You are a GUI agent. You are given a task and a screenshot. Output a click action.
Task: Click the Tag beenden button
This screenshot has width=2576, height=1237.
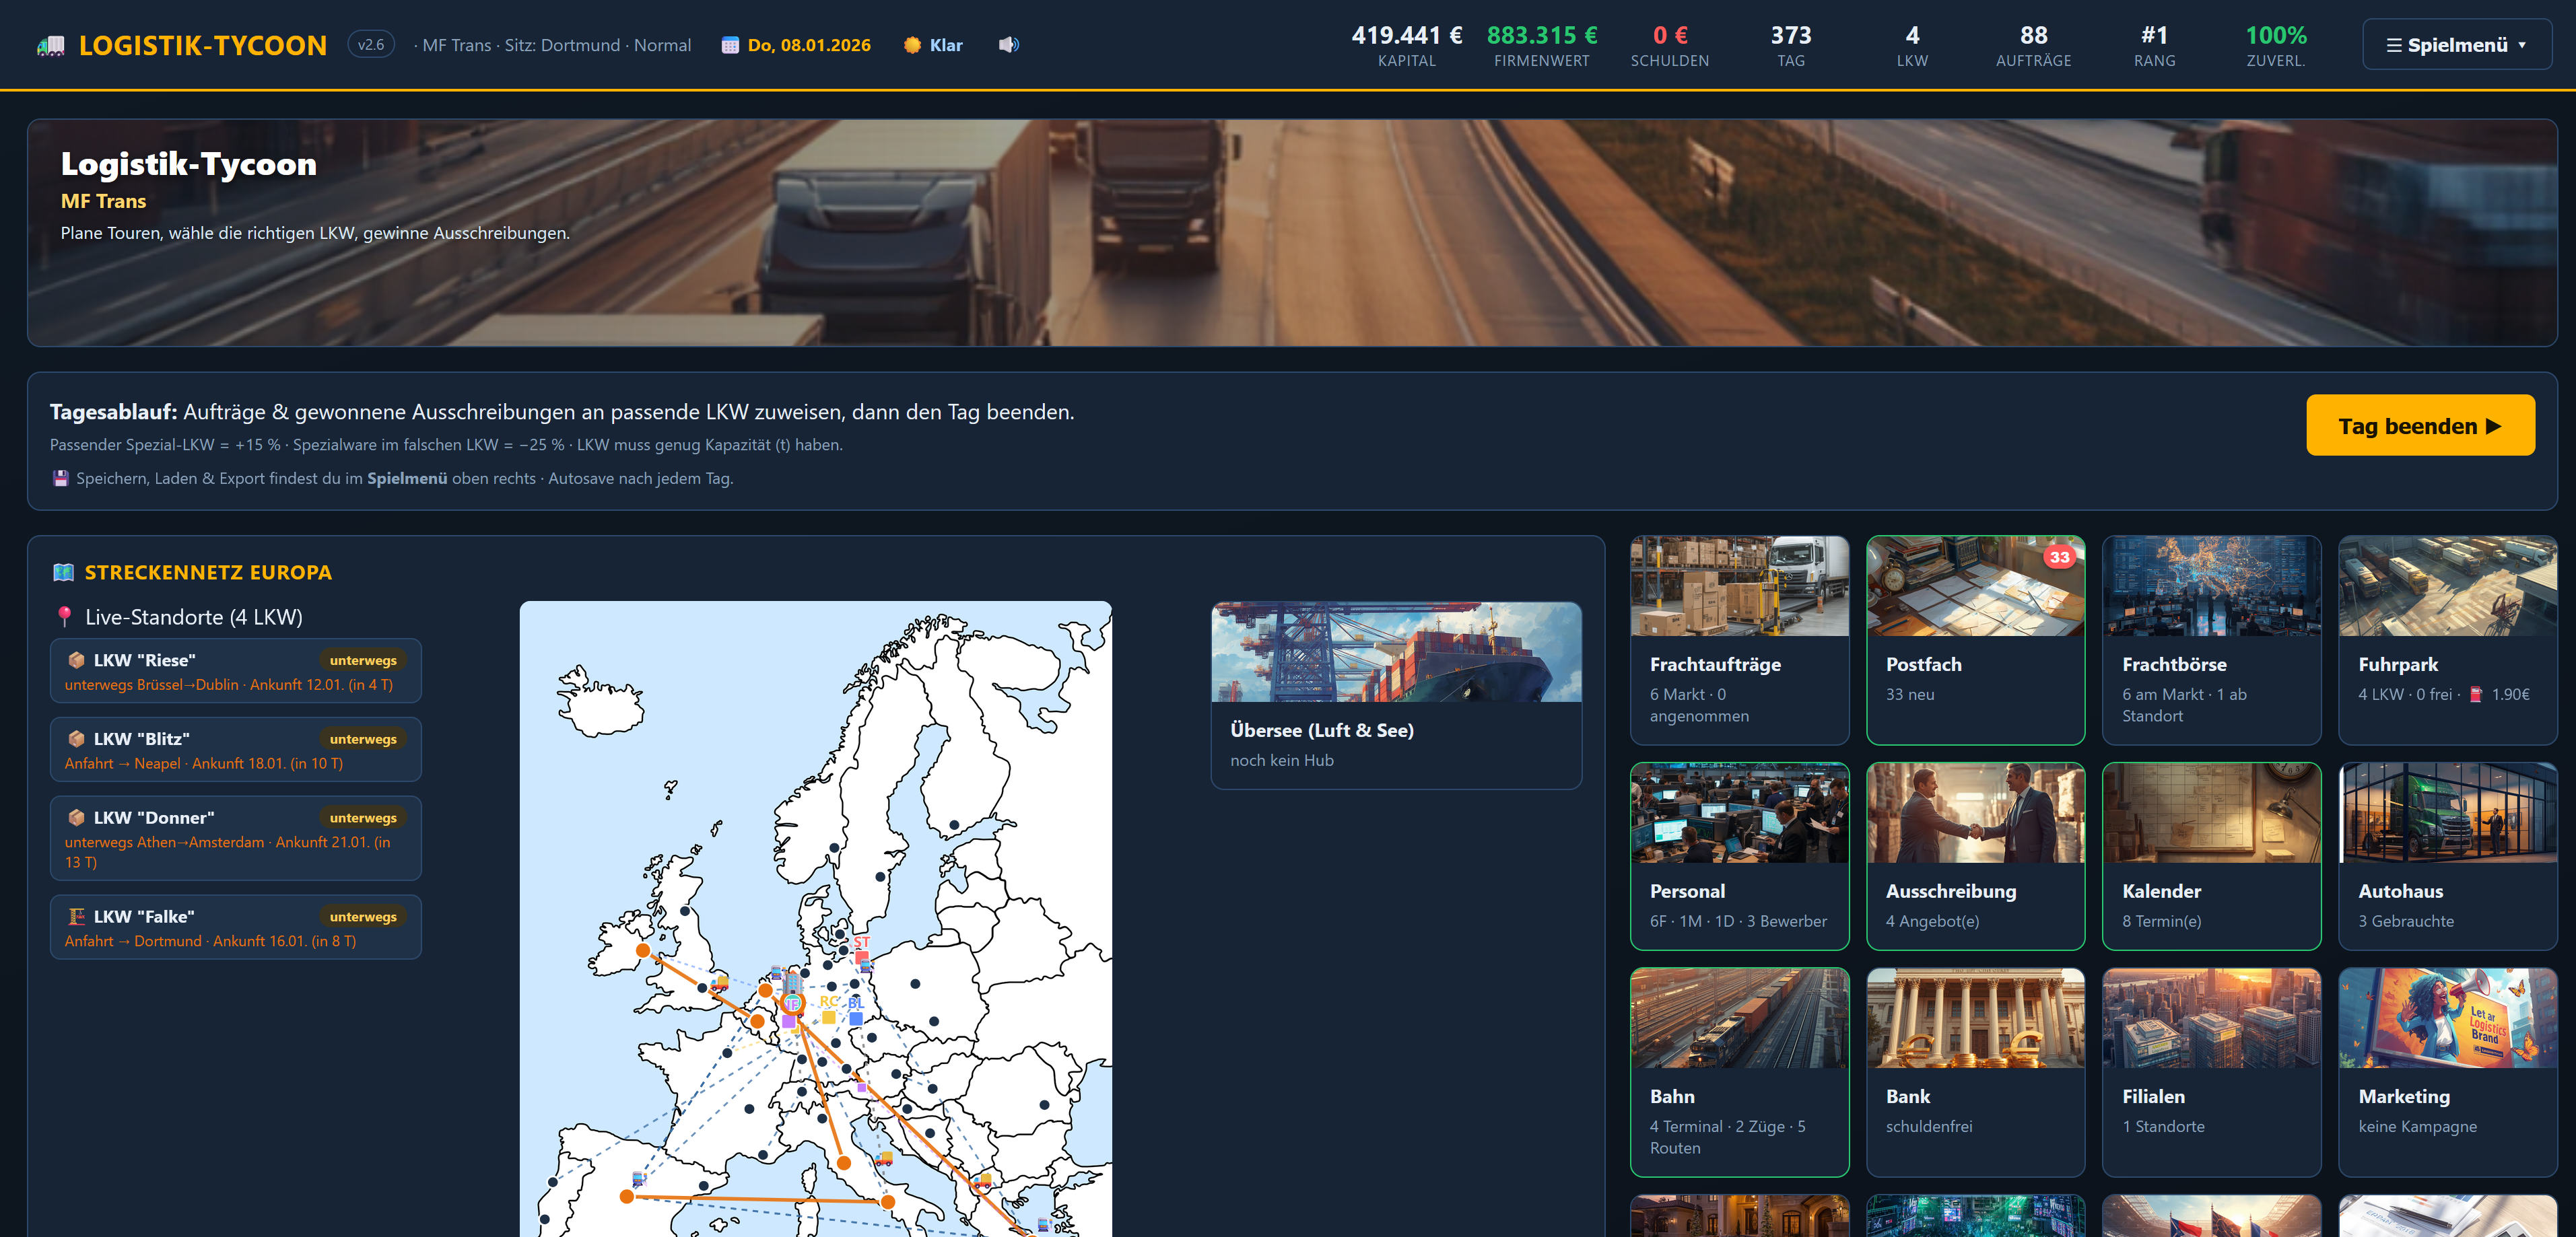[2420, 425]
